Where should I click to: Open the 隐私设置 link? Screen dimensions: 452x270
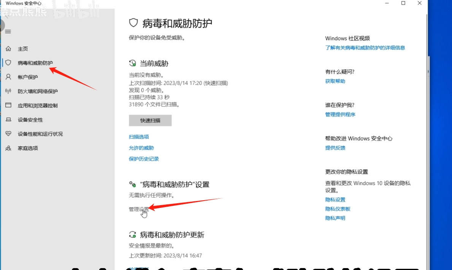coord(335,199)
